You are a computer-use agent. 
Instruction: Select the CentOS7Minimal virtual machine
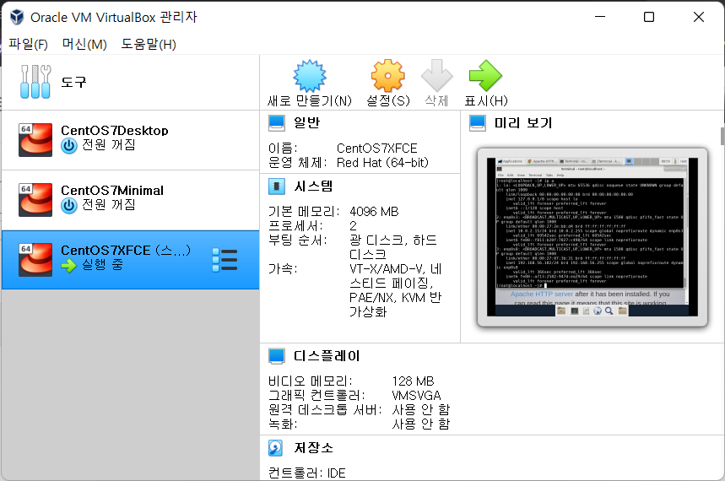click(130, 200)
